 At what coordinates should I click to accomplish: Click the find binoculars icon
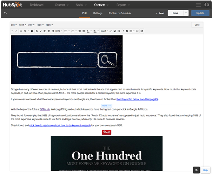tap(32, 31)
